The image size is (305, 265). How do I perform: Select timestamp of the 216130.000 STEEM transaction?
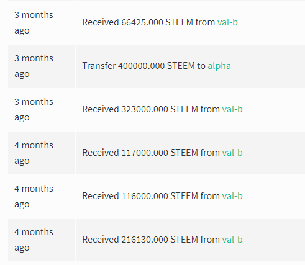[x=34, y=240]
